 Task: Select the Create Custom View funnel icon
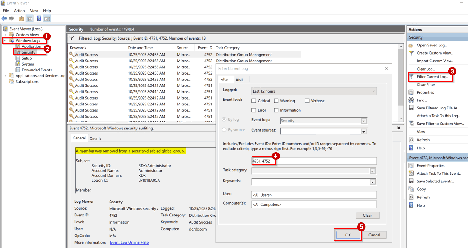pyautogui.click(x=412, y=53)
